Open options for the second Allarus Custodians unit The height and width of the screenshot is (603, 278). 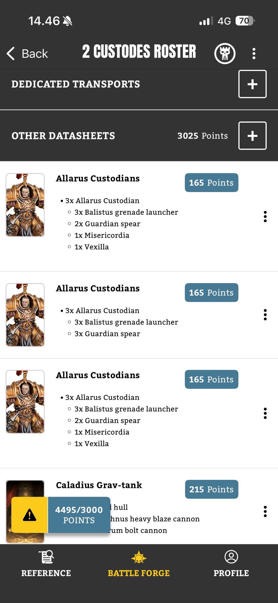click(266, 315)
